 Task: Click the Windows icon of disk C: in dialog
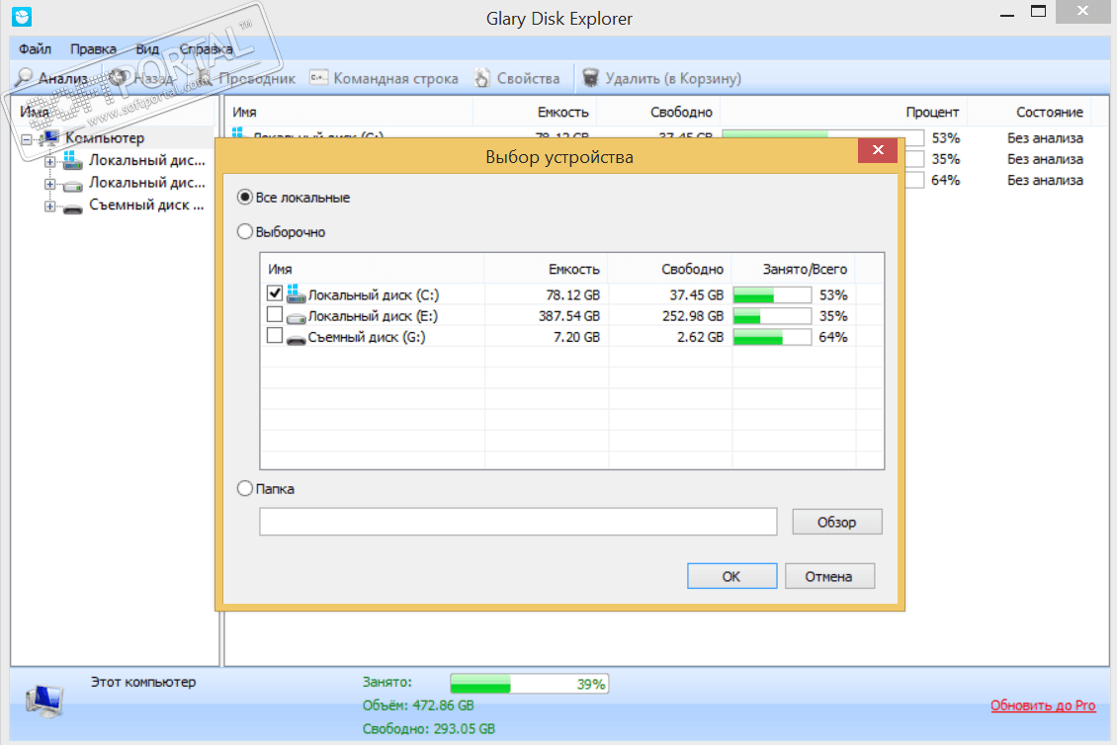[296, 293]
